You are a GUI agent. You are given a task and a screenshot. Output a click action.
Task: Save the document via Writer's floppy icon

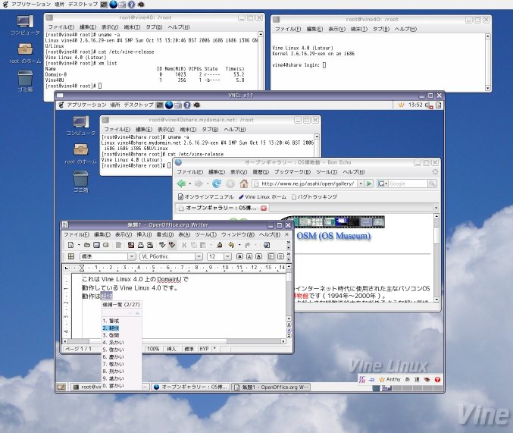[x=96, y=245]
